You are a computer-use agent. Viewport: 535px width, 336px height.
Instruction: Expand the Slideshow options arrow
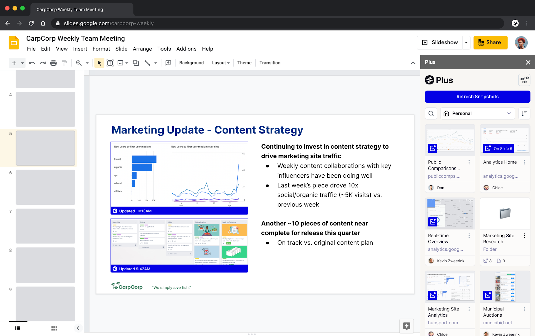pos(466,43)
